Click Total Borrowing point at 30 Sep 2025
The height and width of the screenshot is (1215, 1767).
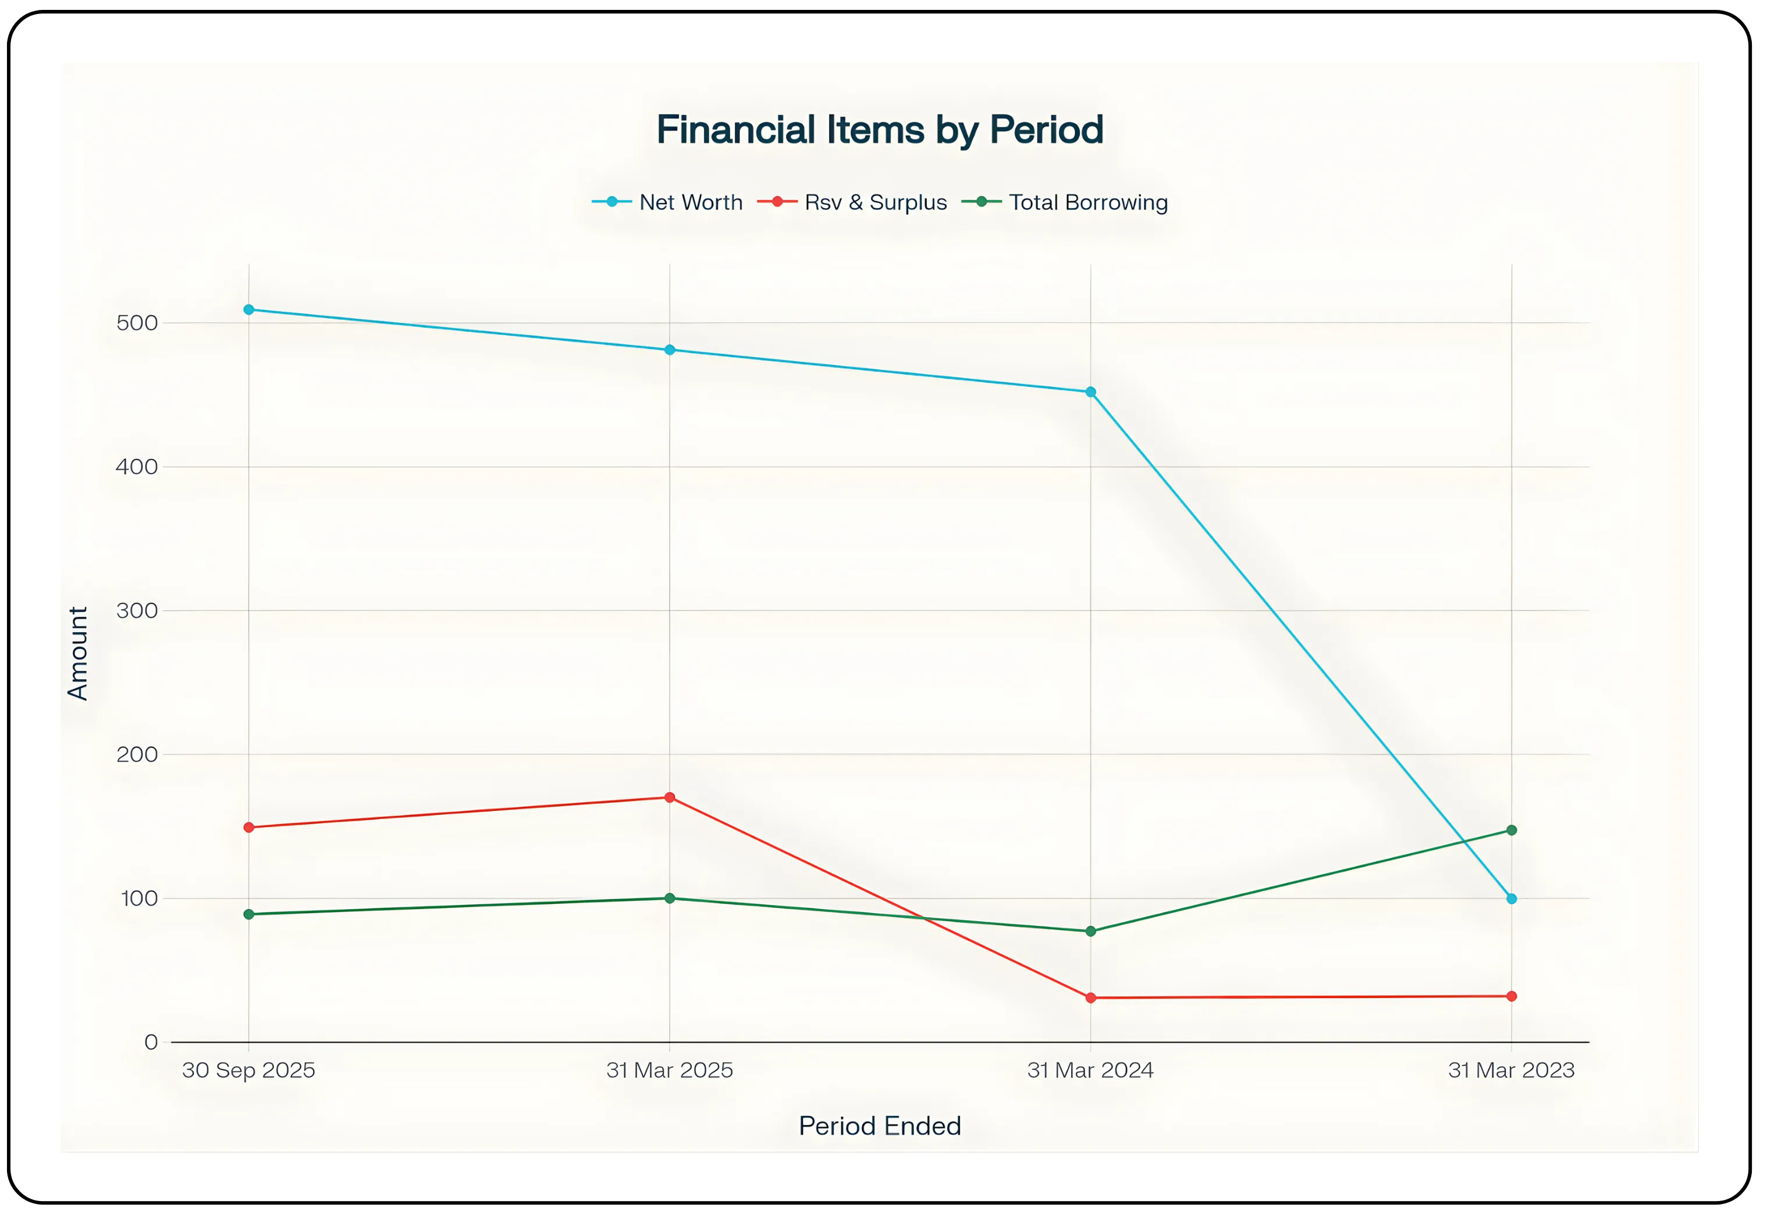[x=249, y=914]
